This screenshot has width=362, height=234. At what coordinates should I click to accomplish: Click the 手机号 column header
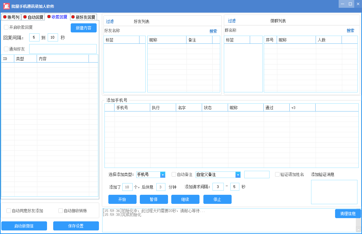click(x=132, y=108)
